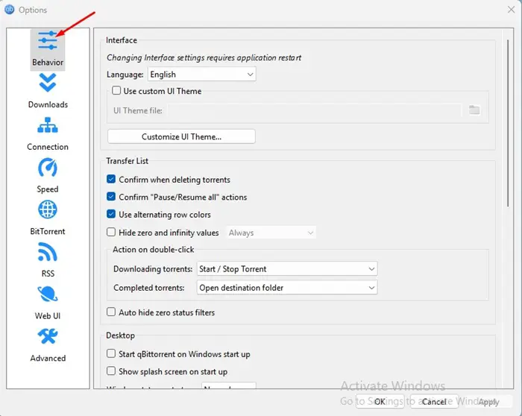
Task: Click the Customize UI Theme button
Action: [x=181, y=136]
